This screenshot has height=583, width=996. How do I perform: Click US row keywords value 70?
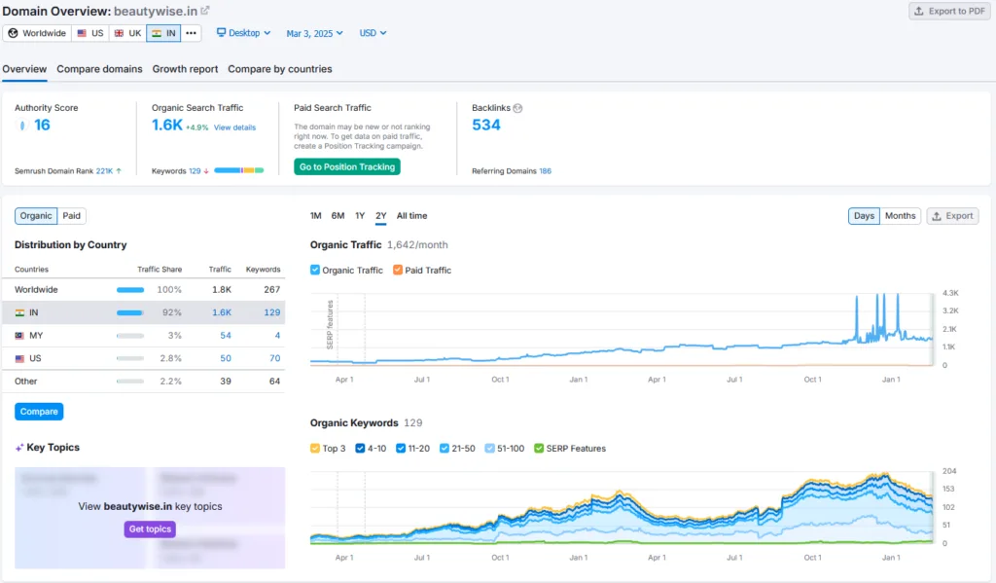274,358
